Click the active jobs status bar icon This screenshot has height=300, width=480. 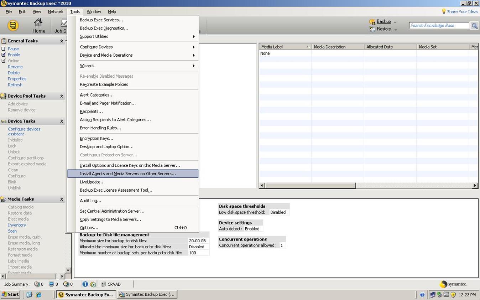click(37, 284)
